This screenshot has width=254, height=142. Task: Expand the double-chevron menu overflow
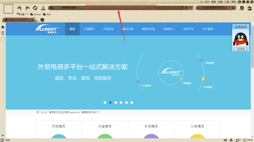coord(201,2)
